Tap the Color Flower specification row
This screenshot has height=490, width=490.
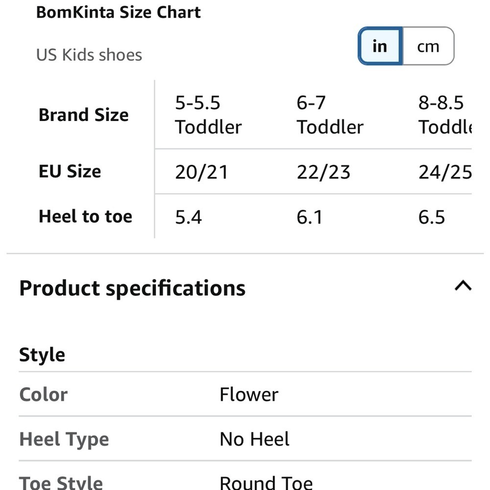tap(245, 394)
